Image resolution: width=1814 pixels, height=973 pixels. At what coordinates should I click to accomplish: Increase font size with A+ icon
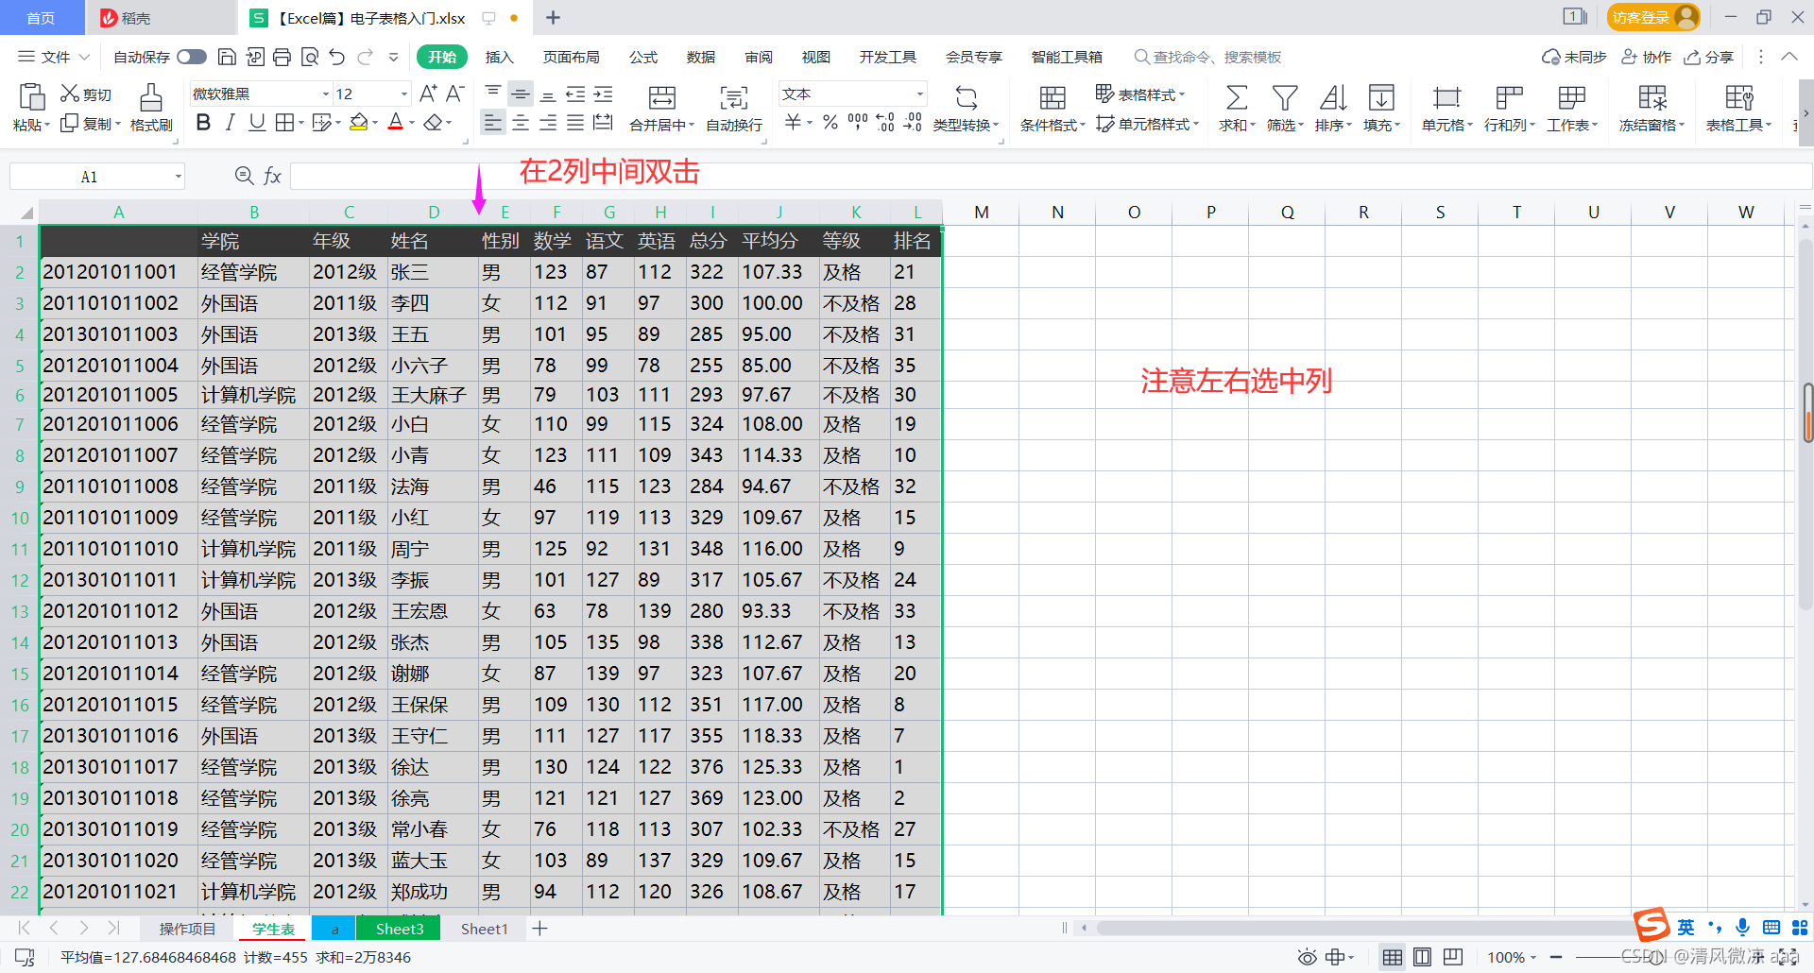428,94
